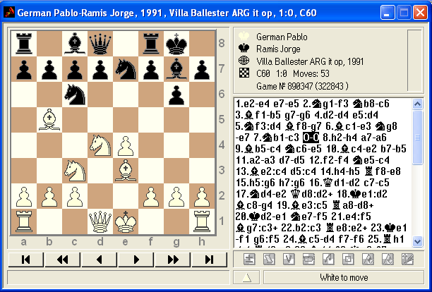Click the up-arrow with pencil toolbar icon
The image size is (432, 292).
tap(407, 259)
